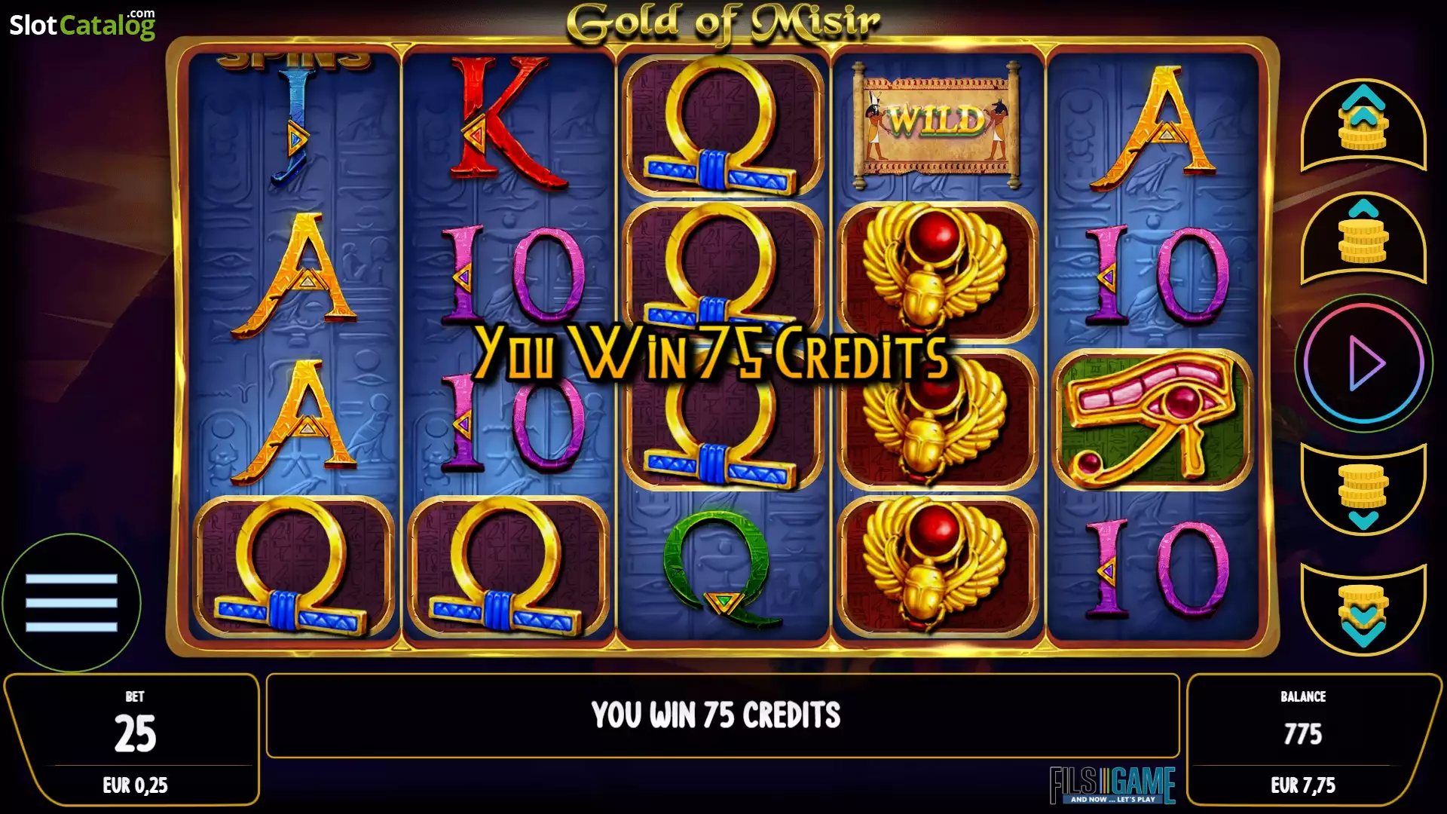Click the ankh symbol at bottom of first reel

(292, 567)
